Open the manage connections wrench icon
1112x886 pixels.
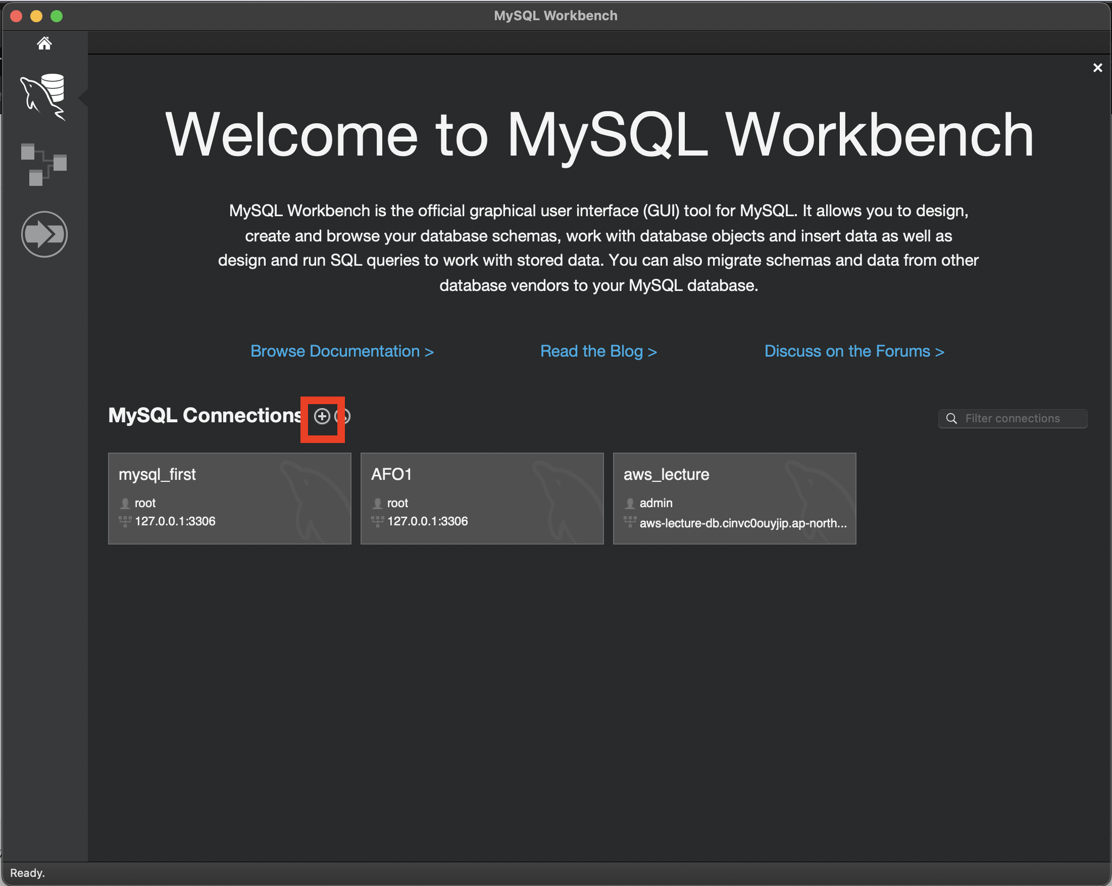(343, 416)
